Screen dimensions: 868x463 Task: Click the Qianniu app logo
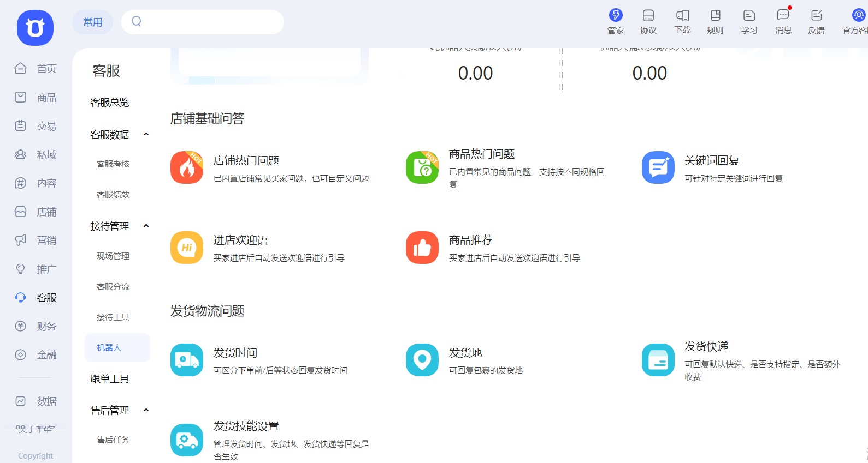[x=35, y=28]
